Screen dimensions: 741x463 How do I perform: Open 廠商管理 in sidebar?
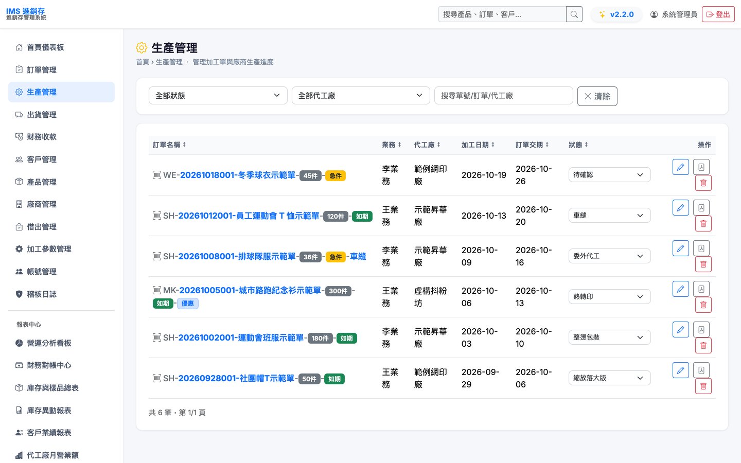tap(61, 204)
